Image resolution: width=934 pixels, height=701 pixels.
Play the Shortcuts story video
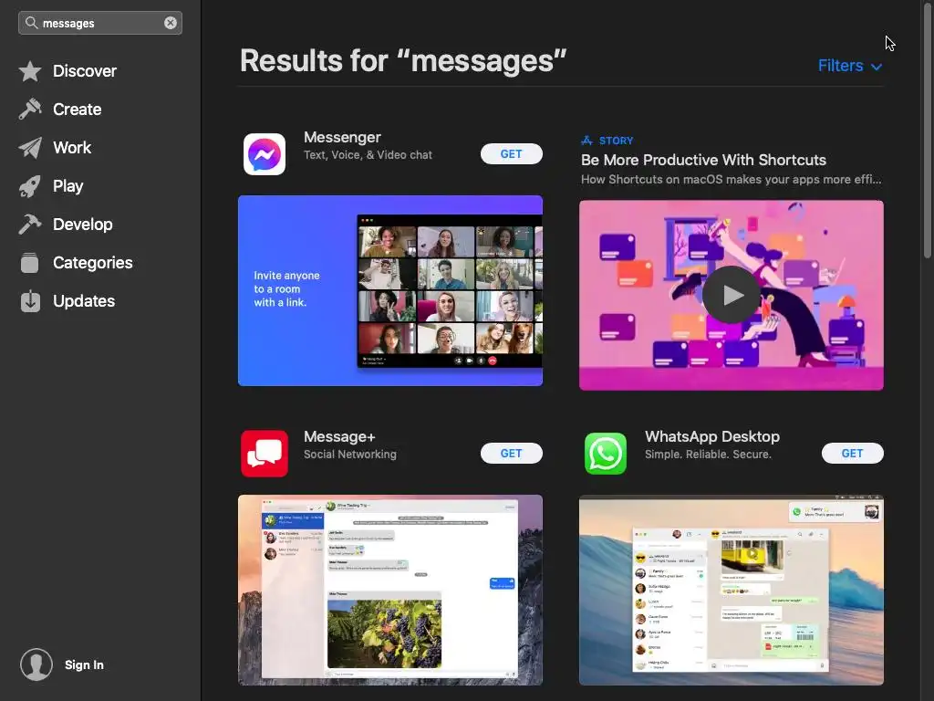coord(731,295)
